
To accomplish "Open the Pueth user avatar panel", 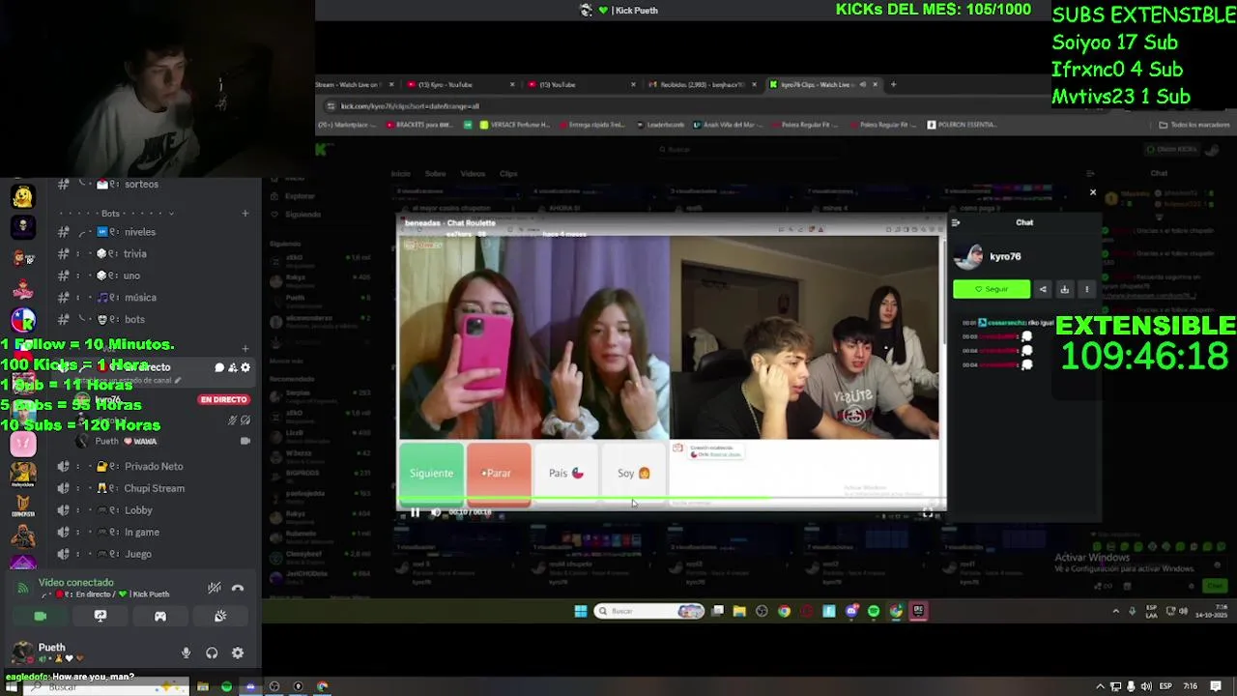I will pyautogui.click(x=21, y=652).
